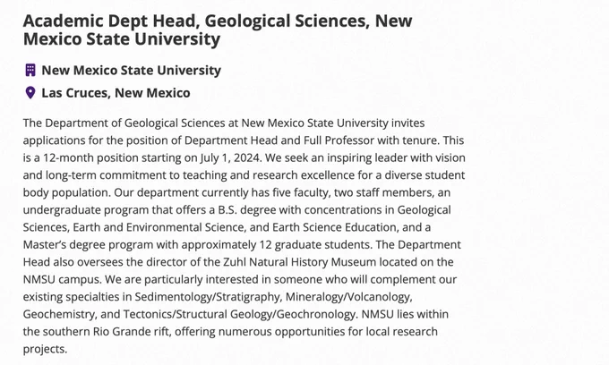Click the text 'Sedimentology/Stratigraphy' in the description
The image size is (609, 365).
207,297
